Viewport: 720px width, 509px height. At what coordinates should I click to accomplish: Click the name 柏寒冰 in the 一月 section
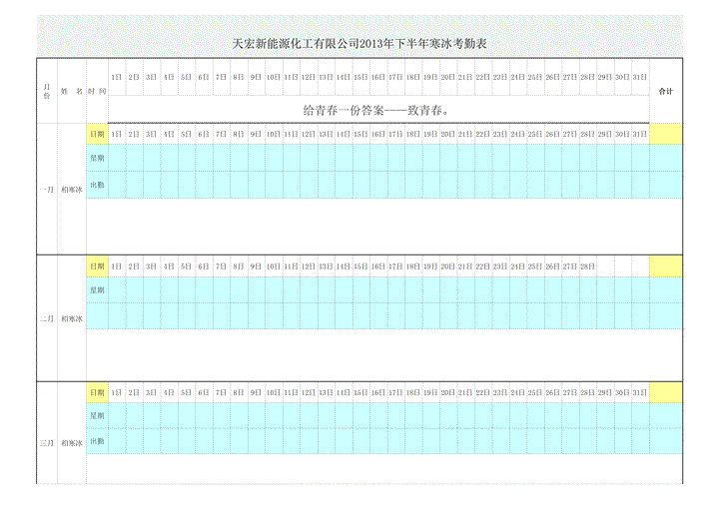click(72, 189)
